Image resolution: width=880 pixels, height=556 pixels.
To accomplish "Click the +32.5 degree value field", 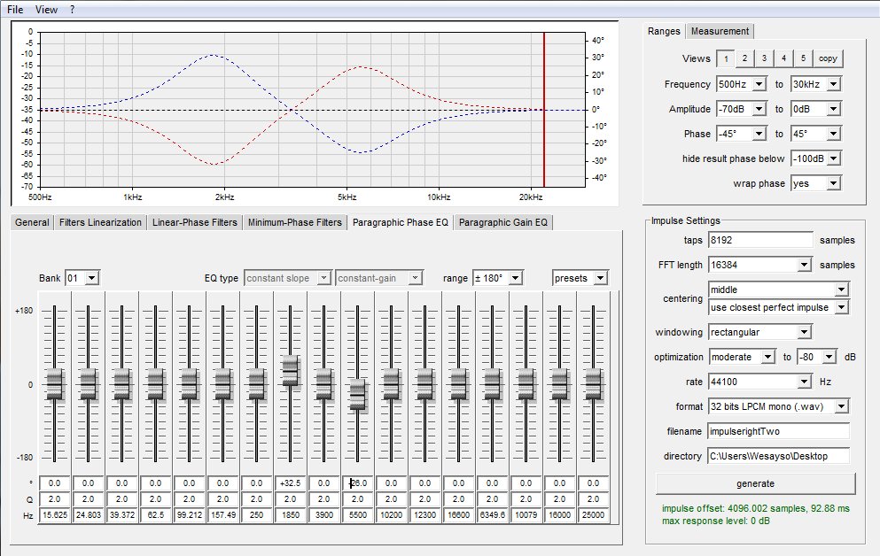I will 290,483.
